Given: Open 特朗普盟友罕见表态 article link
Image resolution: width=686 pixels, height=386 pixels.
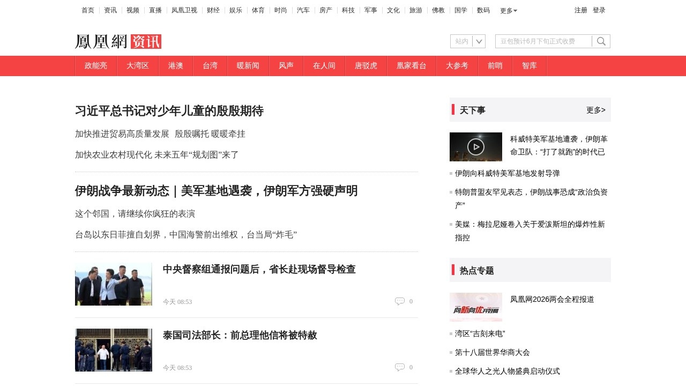Looking at the screenshot, I should [x=531, y=198].
